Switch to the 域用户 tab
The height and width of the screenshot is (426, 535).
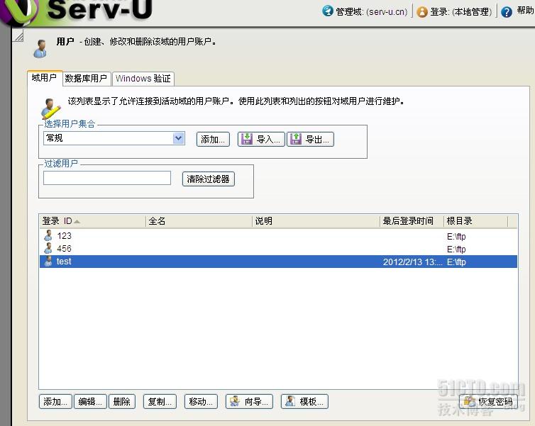(45, 78)
